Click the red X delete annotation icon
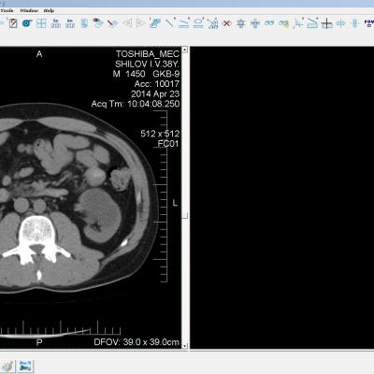 coord(227,23)
